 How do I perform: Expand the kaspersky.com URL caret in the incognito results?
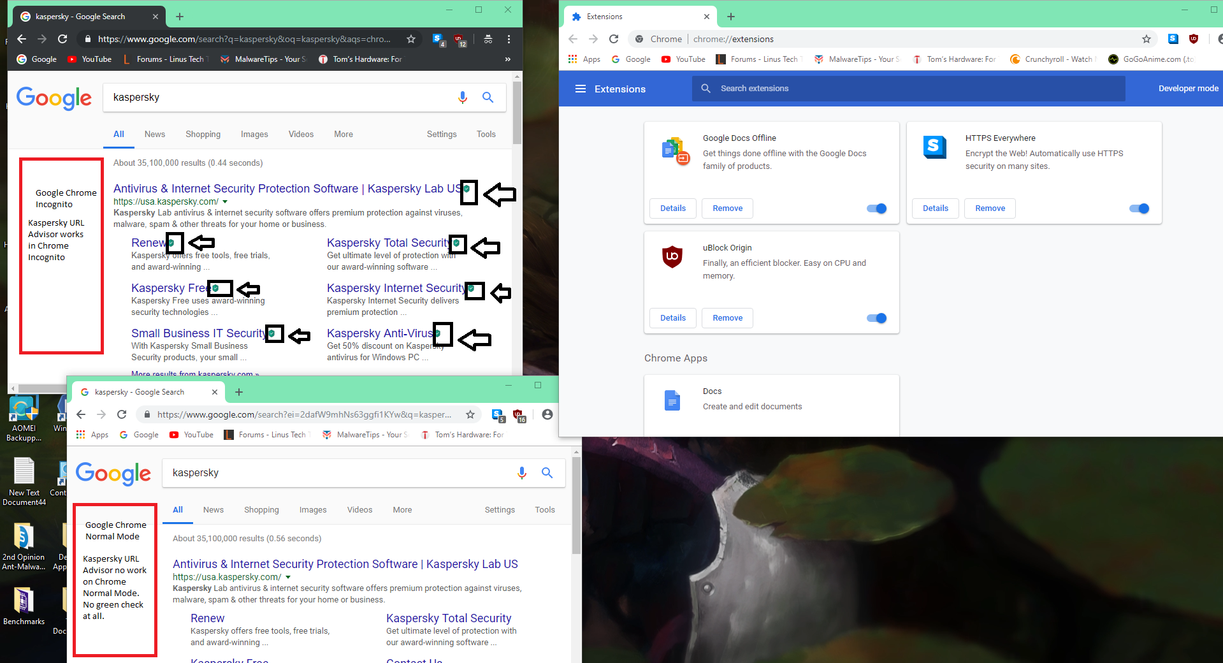(225, 201)
